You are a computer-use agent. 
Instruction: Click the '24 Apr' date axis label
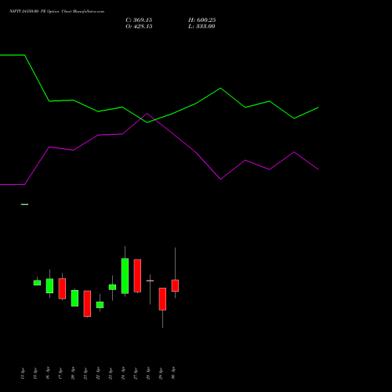123,373
